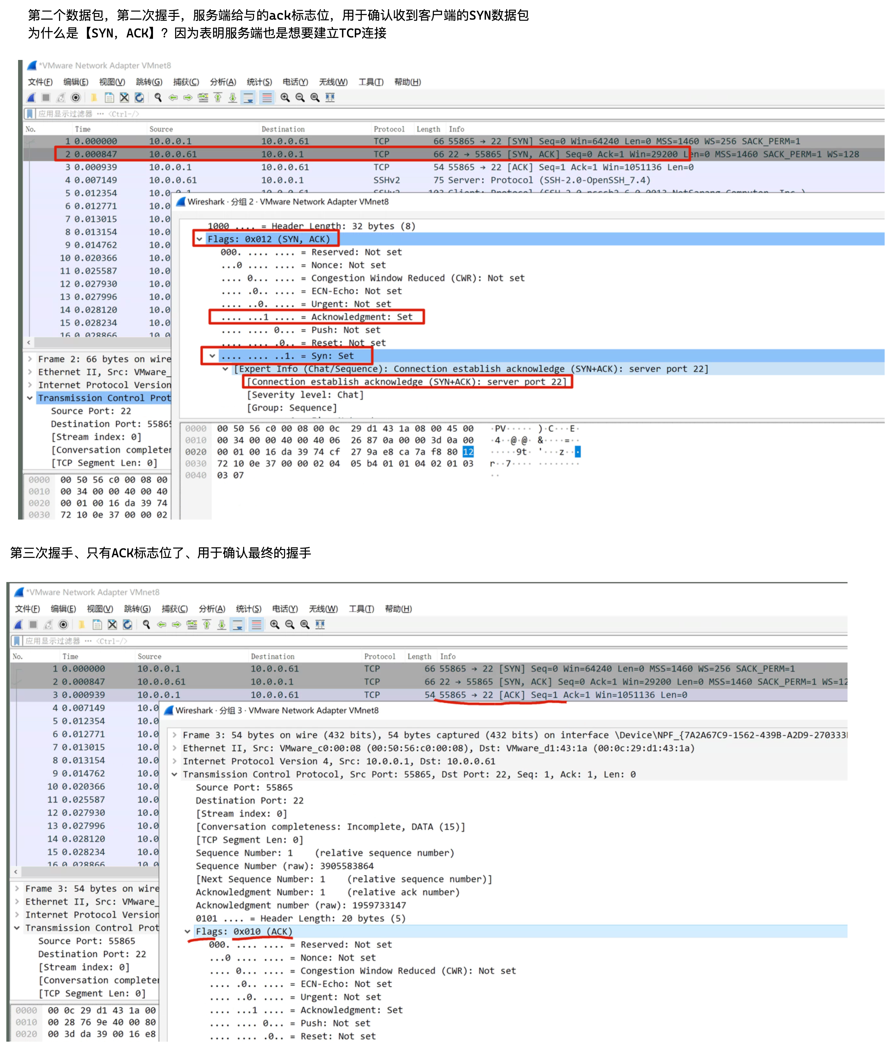The width and height of the screenshot is (891, 1048).
Task: Click the close capture file X icon in the lower toolbar
Action: (113, 625)
